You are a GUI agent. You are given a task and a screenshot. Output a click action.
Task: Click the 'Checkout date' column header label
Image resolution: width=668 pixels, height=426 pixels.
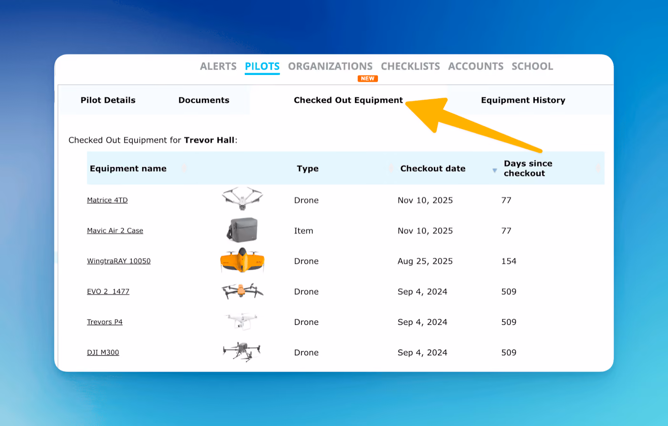pos(433,169)
